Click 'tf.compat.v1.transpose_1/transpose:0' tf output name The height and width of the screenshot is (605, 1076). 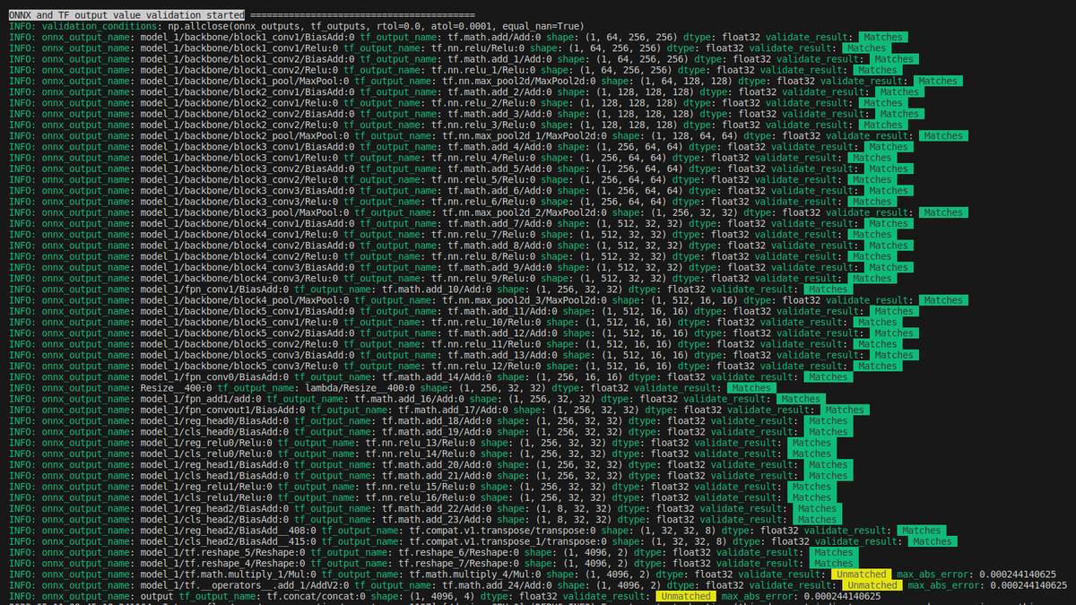tap(508, 540)
